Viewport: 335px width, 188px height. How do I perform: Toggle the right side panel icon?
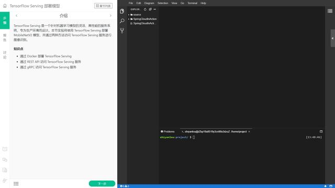coord(330,11)
